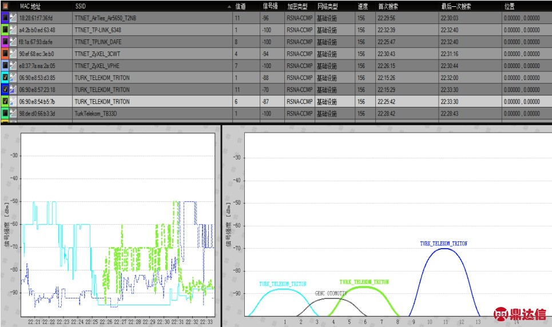Toggle checkbox for TTNET_ZyXEL_3CWT network
The width and height of the screenshot is (552, 327).
(x=5, y=54)
